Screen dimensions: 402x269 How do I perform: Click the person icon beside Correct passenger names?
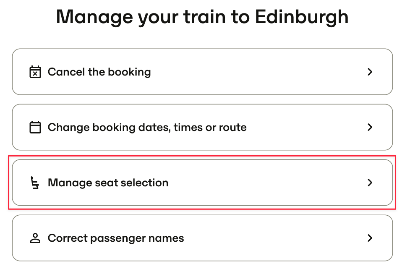(35, 238)
